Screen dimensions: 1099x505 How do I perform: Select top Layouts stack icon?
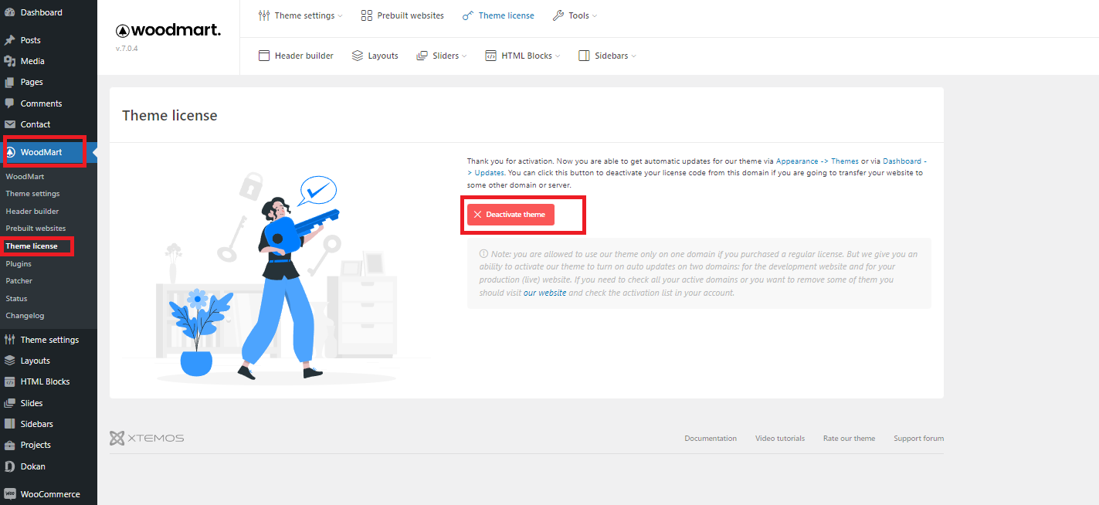coord(358,56)
